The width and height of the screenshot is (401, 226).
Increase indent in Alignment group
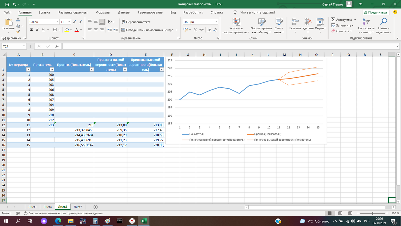click(x=116, y=30)
